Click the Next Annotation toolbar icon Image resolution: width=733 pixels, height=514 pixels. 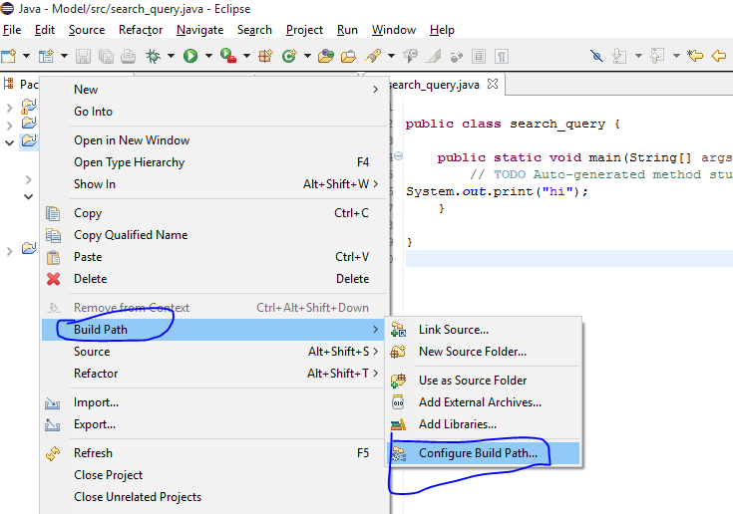pyautogui.click(x=619, y=56)
